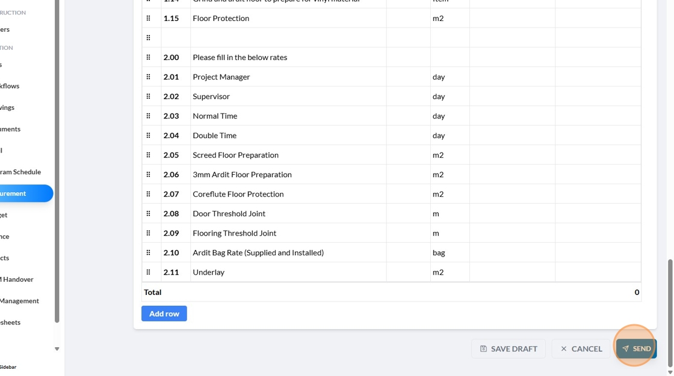The width and height of the screenshot is (674, 376).
Task: Click drag handle for row 2.05 Screed Floor Preparation
Action: [148, 155]
